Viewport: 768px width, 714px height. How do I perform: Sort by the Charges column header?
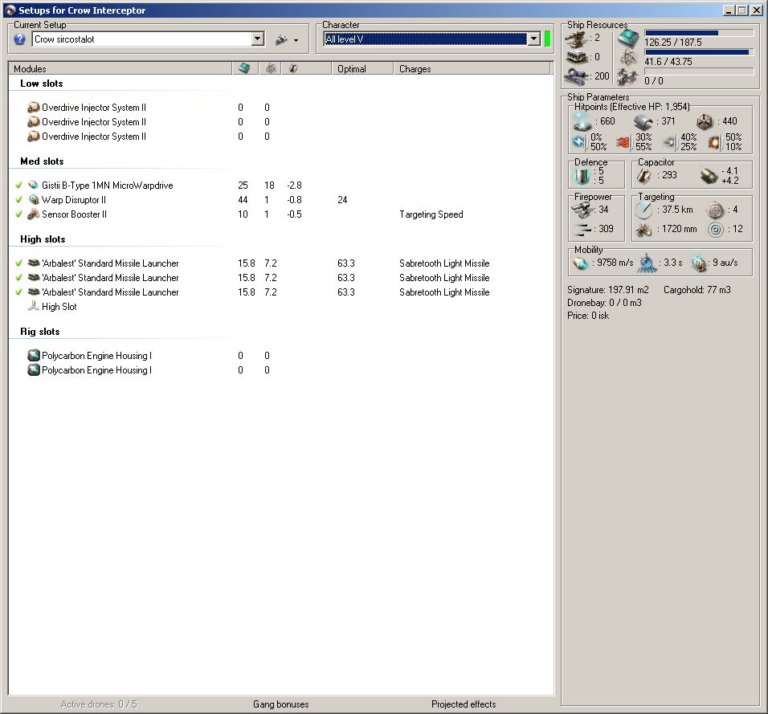[472, 68]
